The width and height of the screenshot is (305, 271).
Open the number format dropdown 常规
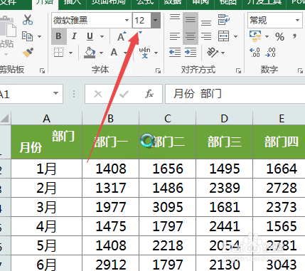pos(297,21)
